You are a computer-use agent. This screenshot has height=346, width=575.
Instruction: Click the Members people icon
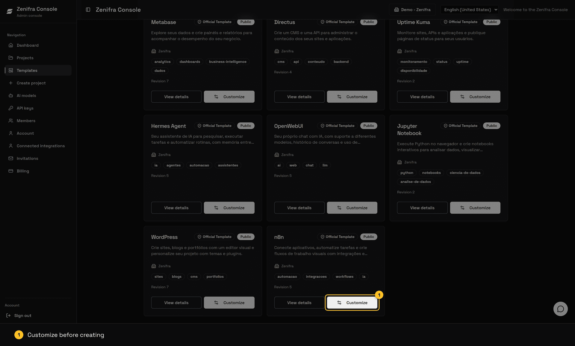pyautogui.click(x=11, y=121)
